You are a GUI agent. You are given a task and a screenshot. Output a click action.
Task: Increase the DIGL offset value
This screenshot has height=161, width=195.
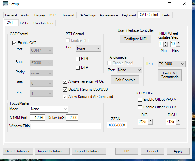coord(150,120)
